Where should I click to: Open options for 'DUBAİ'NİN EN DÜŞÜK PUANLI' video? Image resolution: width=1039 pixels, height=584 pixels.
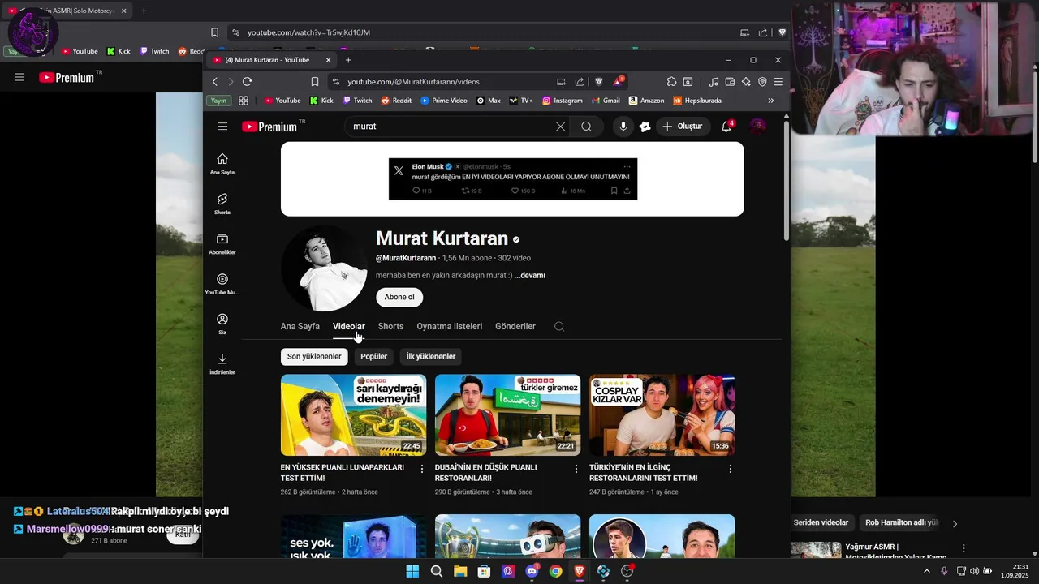(576, 469)
